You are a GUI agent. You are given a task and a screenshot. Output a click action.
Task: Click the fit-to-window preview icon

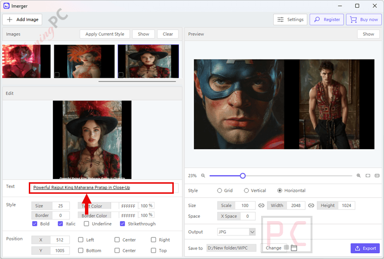[x=368, y=176]
